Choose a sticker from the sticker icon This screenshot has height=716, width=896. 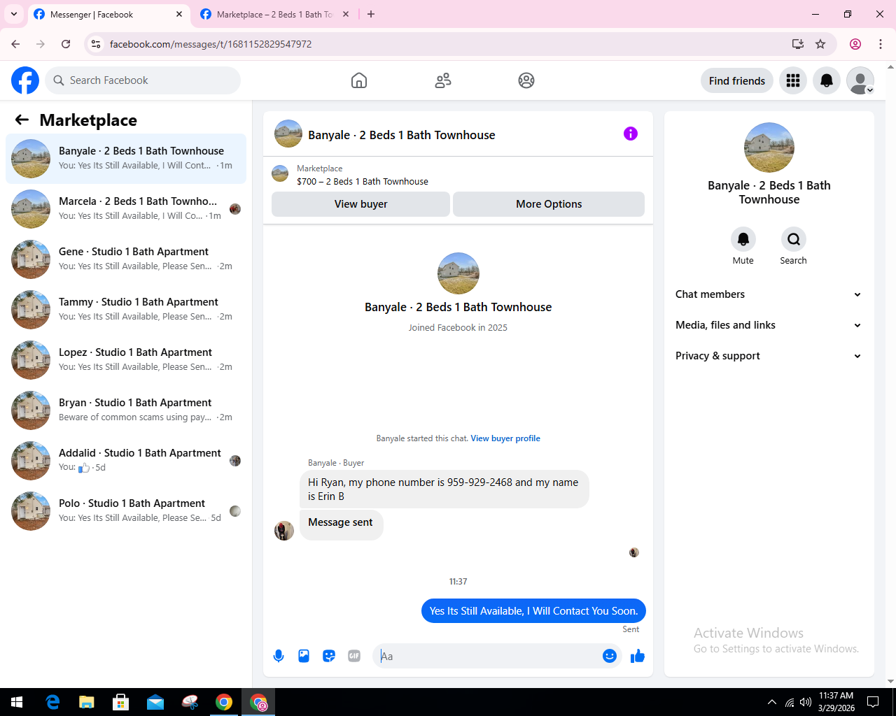[329, 656]
